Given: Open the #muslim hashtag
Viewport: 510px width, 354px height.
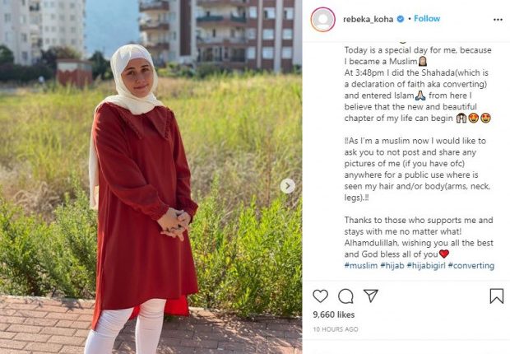Looking at the screenshot, I should click(361, 265).
